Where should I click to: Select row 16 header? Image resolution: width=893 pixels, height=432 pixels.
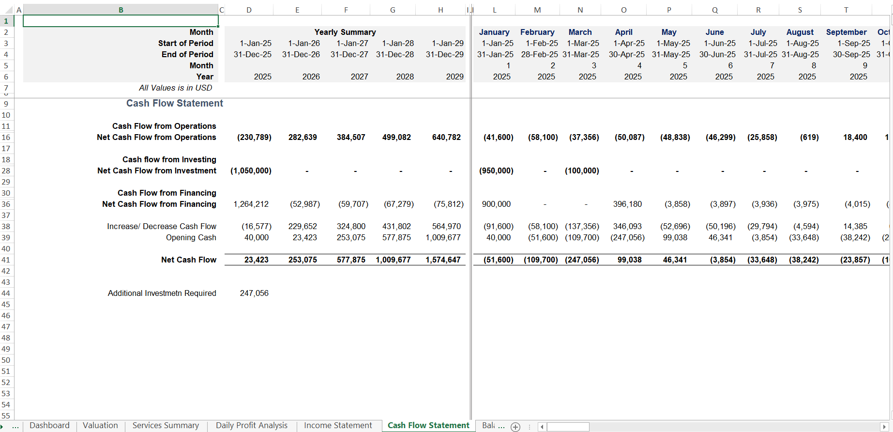click(x=6, y=137)
